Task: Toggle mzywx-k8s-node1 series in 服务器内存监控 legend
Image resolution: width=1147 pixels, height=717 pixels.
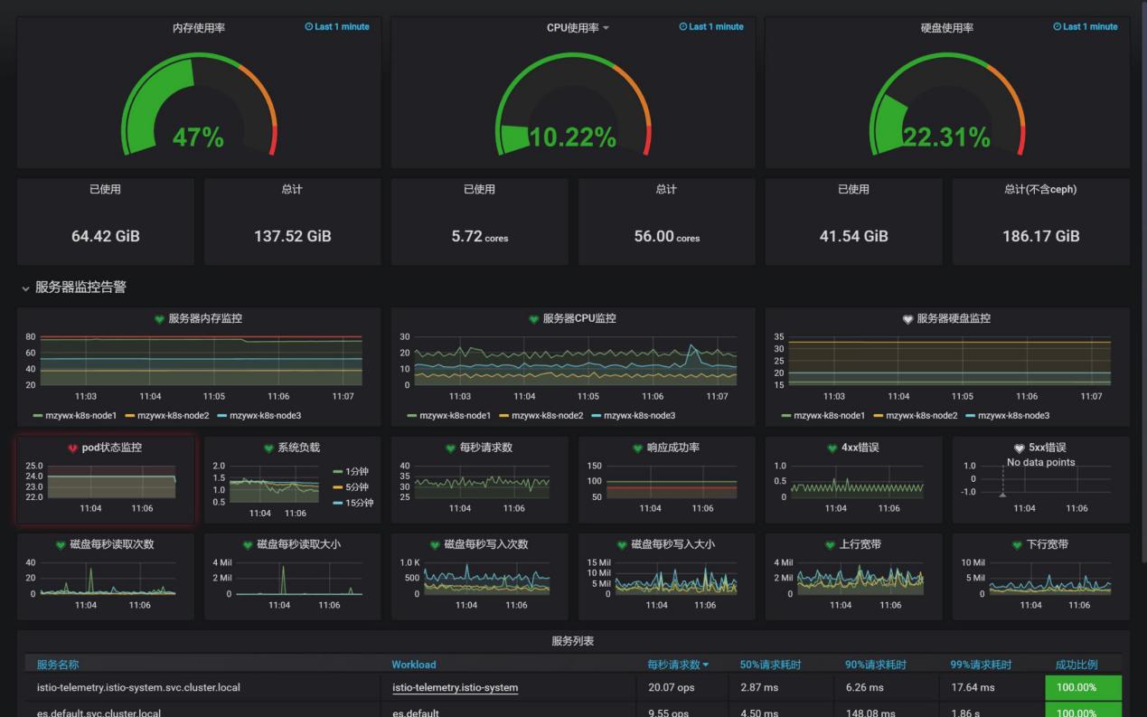Action: click(x=76, y=416)
